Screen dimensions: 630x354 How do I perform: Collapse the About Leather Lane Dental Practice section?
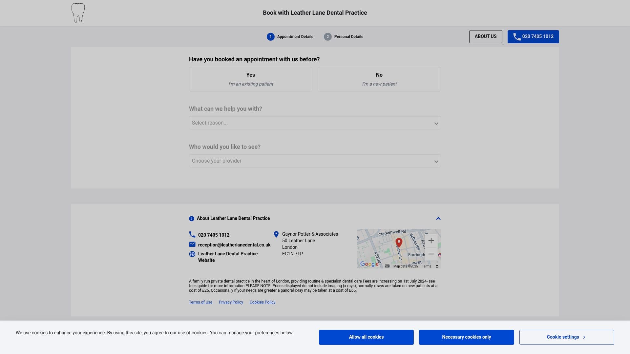click(x=438, y=219)
